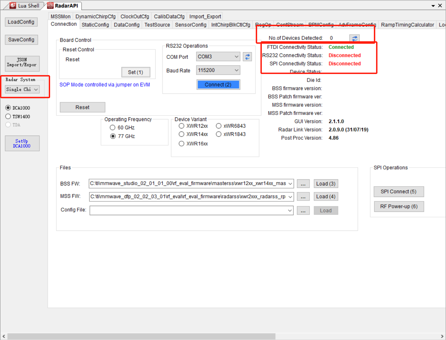The height and width of the screenshot is (340, 446).
Task: Click the collapse chevron at top right
Action: pyautogui.click(x=433, y=5)
